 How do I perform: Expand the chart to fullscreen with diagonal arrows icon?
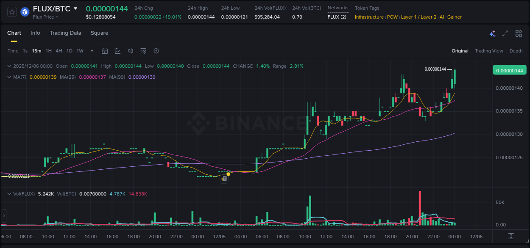(505, 33)
